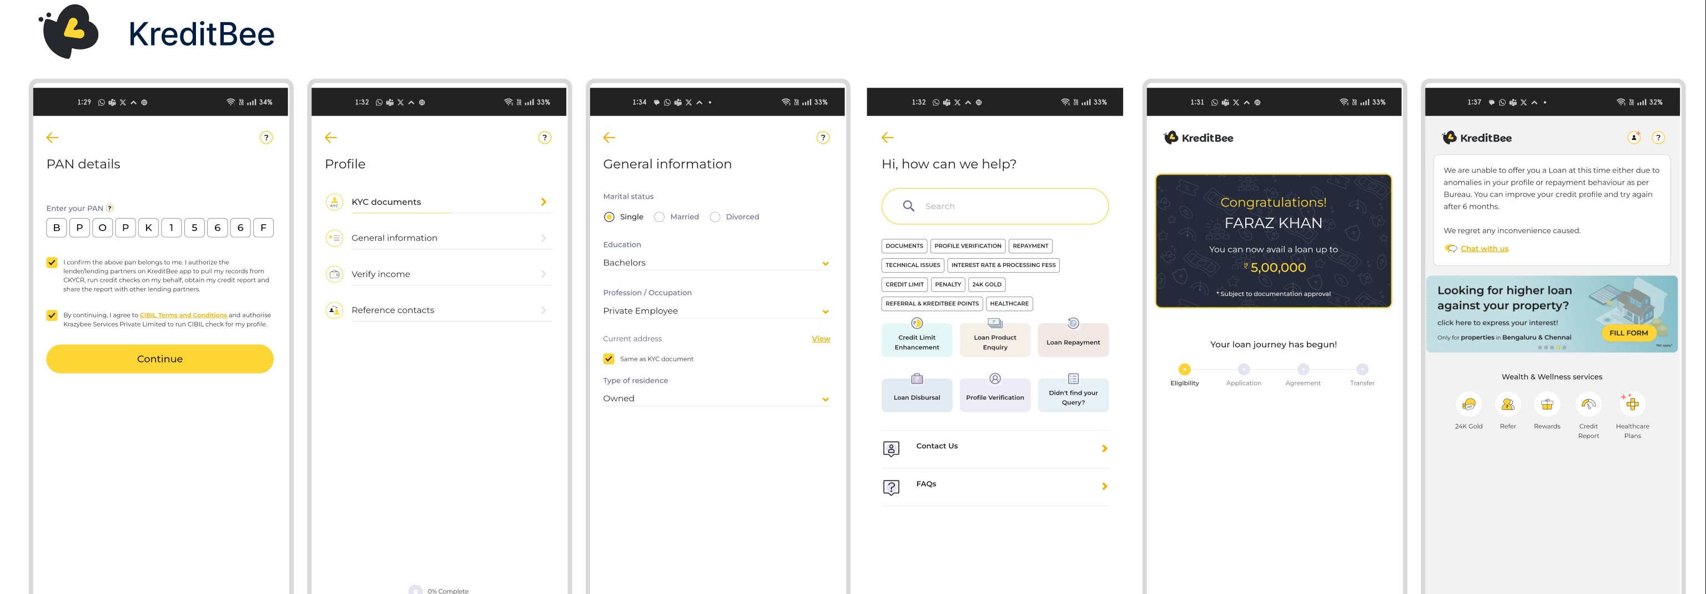Screen dimensions: 1706x594
Task: Open CIBIL Terms and Conditions link
Action: pos(183,315)
